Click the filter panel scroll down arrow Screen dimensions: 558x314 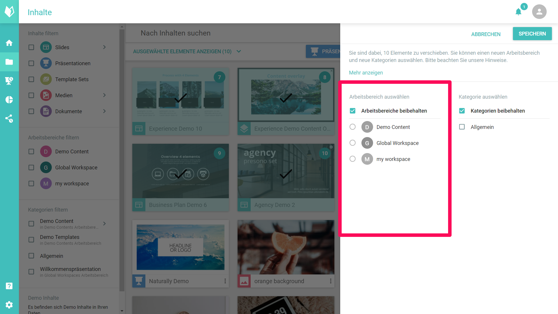point(122,311)
